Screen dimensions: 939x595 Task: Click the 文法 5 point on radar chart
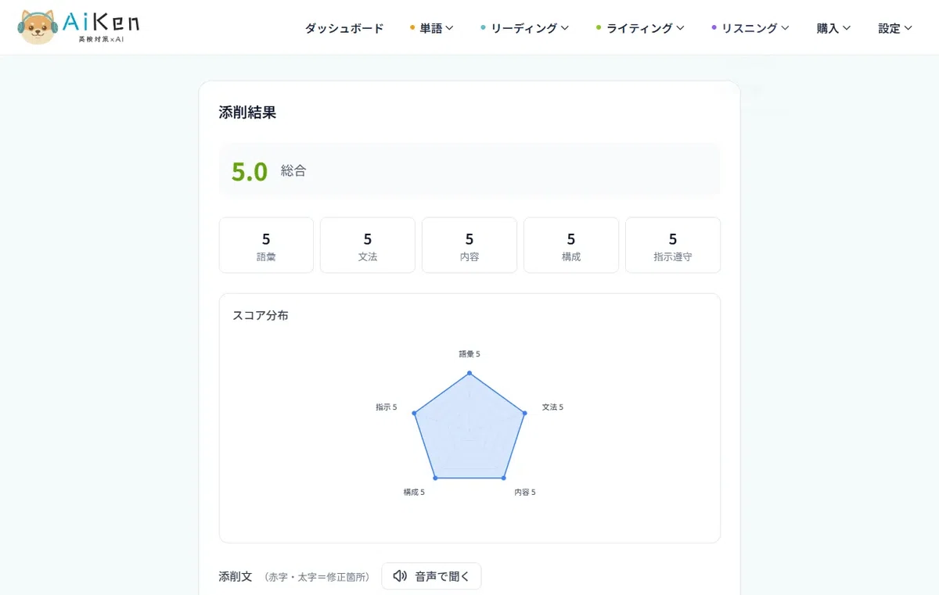point(525,413)
